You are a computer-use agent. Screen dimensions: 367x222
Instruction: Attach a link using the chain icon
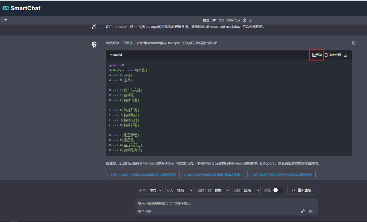click(x=303, y=211)
